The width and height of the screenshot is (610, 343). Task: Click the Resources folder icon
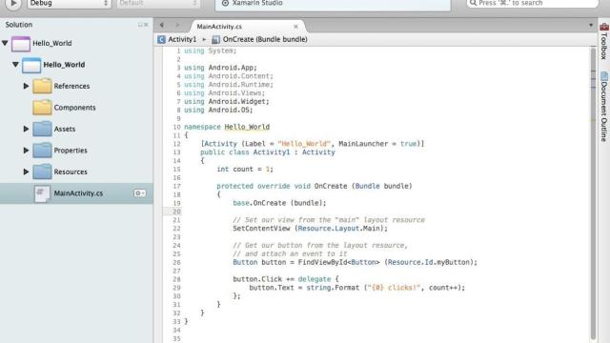(42, 171)
